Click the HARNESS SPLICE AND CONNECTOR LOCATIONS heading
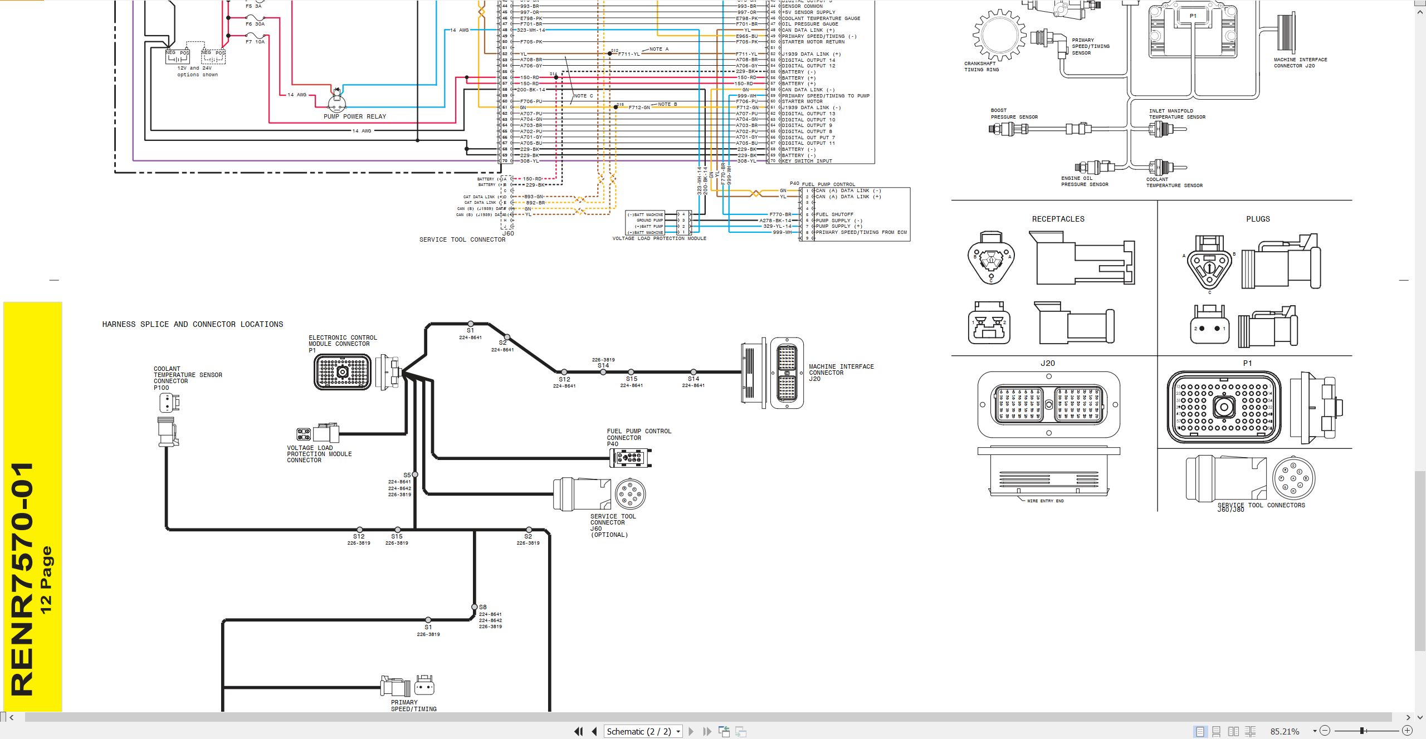 (x=192, y=324)
